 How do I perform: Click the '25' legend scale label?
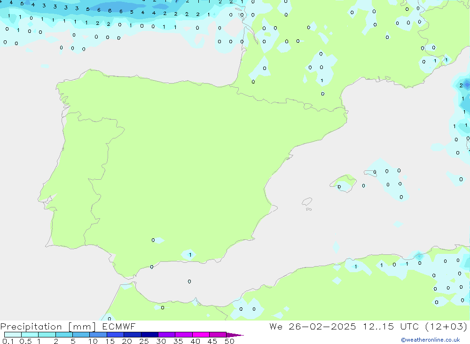click(144, 341)
